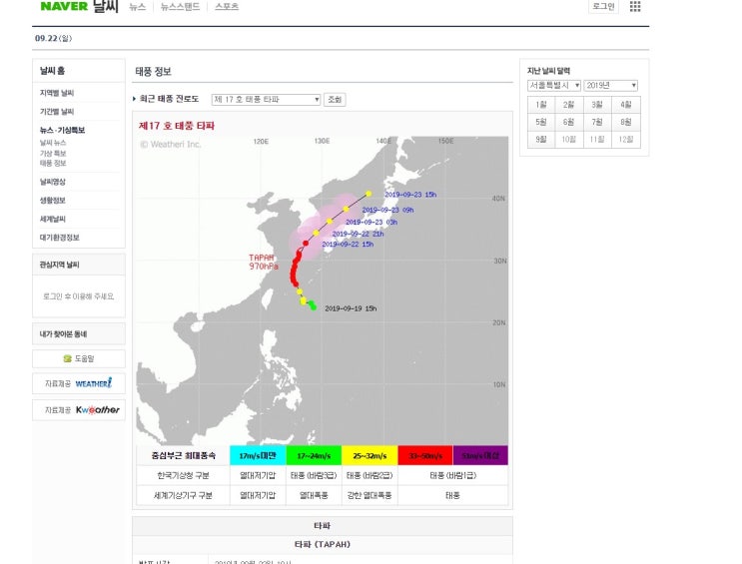Click the 관심지역 날씨 heading
The height and width of the screenshot is (564, 742).
tap(59, 265)
